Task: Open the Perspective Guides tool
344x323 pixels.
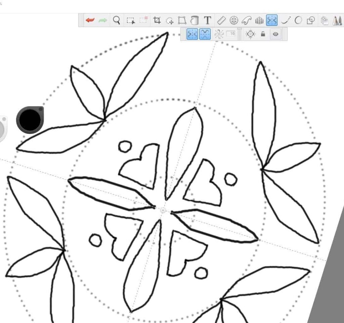Action: tap(259, 20)
